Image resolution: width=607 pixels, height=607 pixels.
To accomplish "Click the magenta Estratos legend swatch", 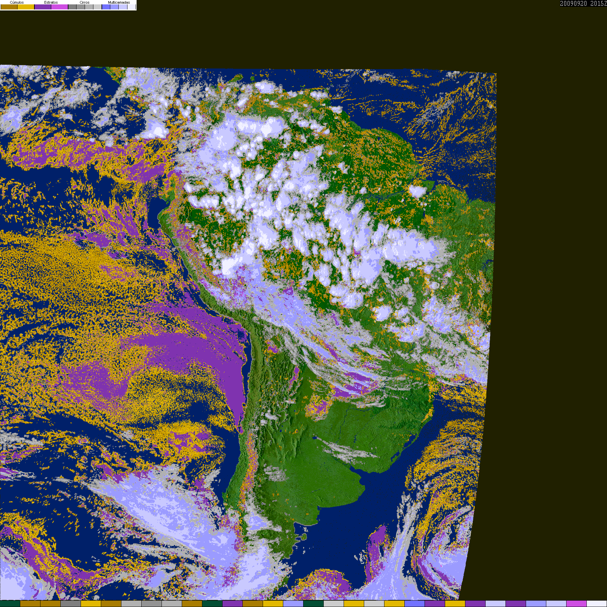I will 59,7.
